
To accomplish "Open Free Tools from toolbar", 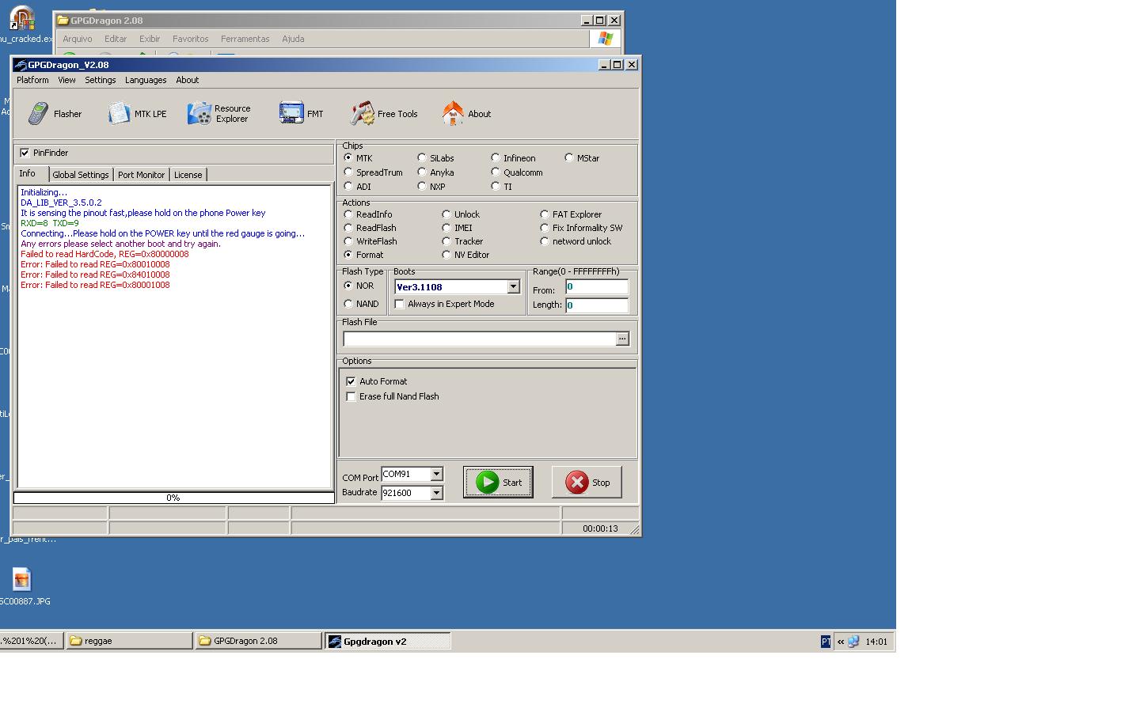I will tap(384, 114).
